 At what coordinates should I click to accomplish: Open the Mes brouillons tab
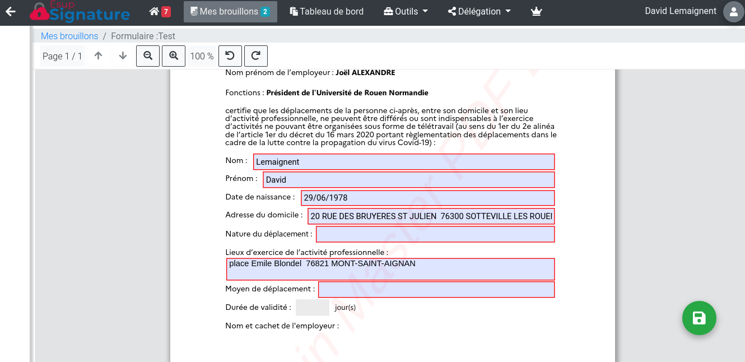click(230, 12)
